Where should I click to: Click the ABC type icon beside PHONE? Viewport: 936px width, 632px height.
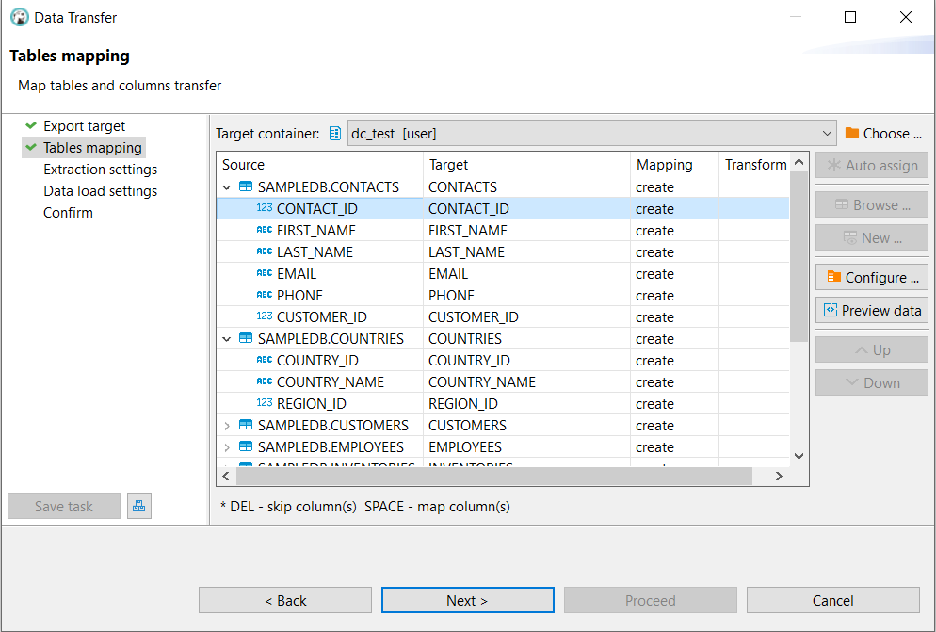[265, 295]
